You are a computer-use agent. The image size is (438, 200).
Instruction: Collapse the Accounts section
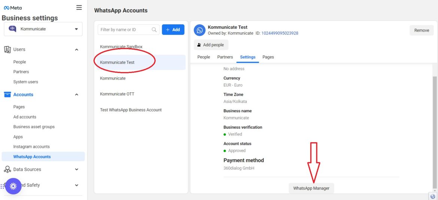[77, 95]
